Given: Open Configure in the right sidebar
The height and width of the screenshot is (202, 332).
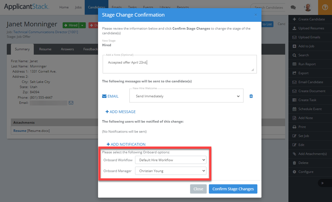Looking at the screenshot, I should tap(306, 172).
